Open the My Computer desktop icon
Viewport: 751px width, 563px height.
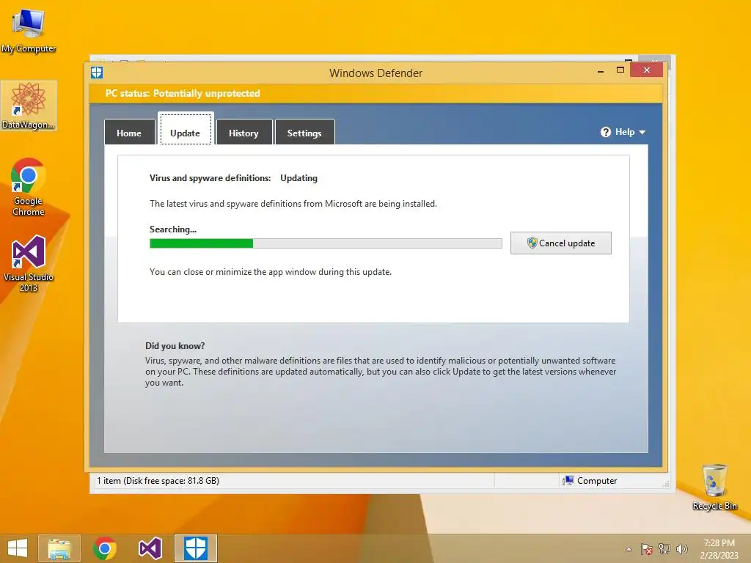(x=29, y=31)
